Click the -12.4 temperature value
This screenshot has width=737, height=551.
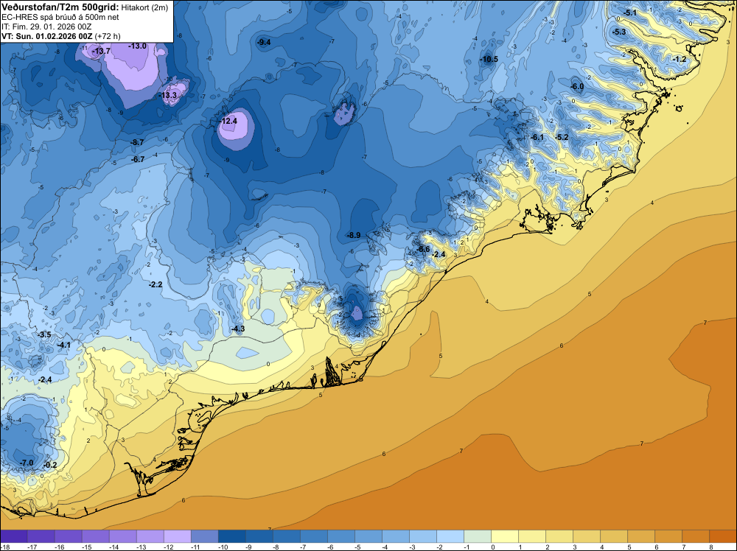coord(228,122)
